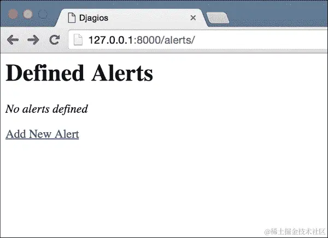
Task: Reload the alerts page
Action: click(x=54, y=40)
